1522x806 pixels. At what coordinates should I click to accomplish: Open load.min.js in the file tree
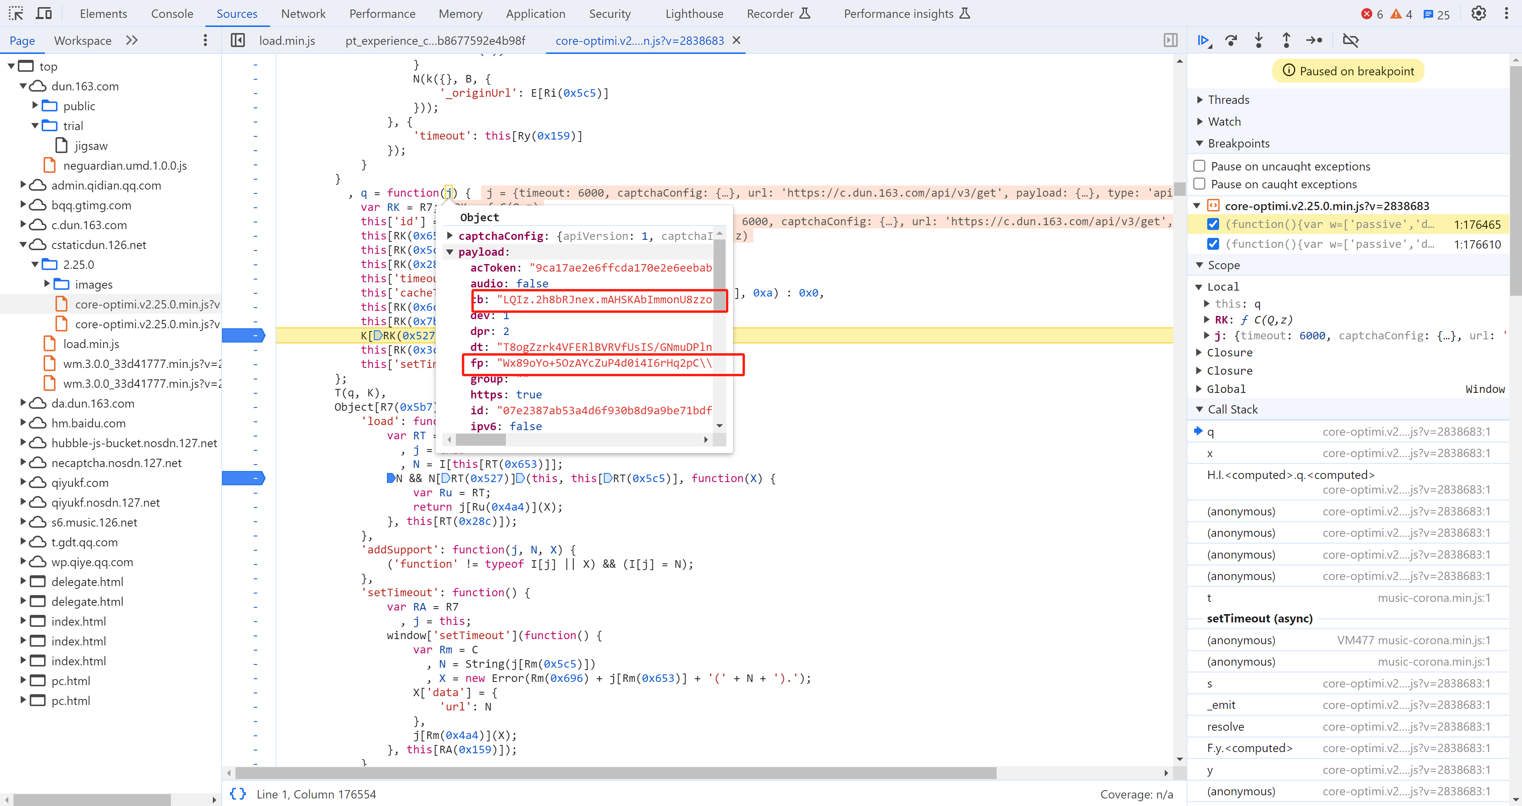[91, 343]
